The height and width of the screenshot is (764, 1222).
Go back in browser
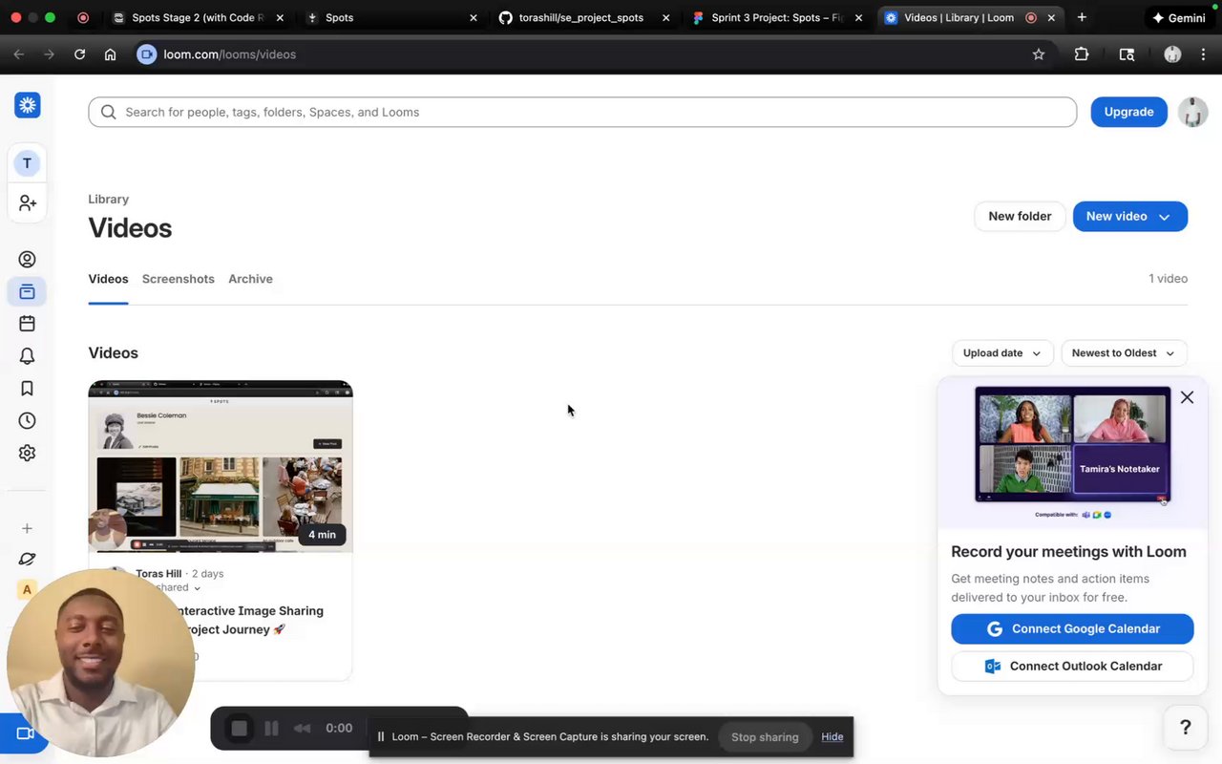tap(18, 54)
